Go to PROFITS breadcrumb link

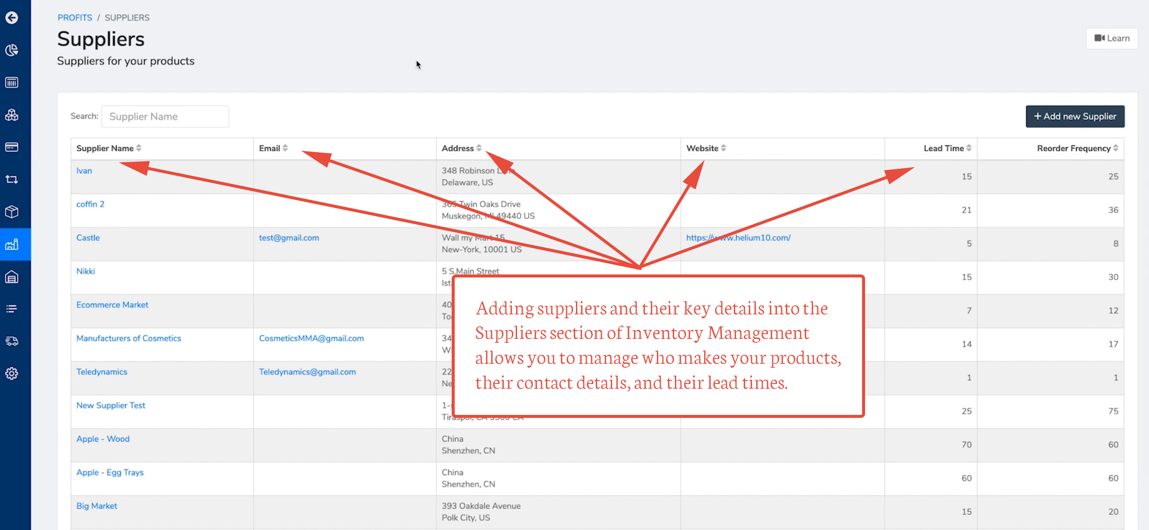(74, 18)
